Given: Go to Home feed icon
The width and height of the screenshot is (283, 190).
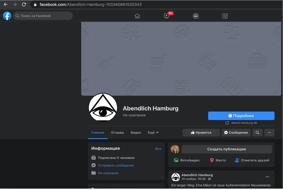Looking at the screenshot, I should [x=137, y=16].
